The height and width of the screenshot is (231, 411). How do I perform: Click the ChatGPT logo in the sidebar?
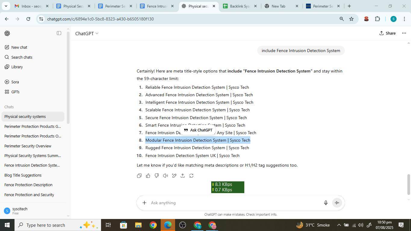(x=7, y=33)
